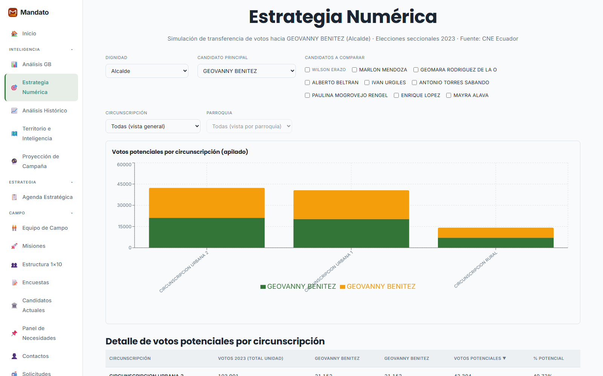Click the Análisis GB chart icon
Image resolution: width=603 pixels, height=376 pixels.
click(14, 64)
